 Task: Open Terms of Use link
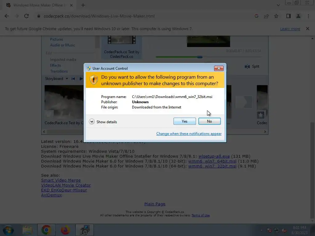[x=201, y=215]
